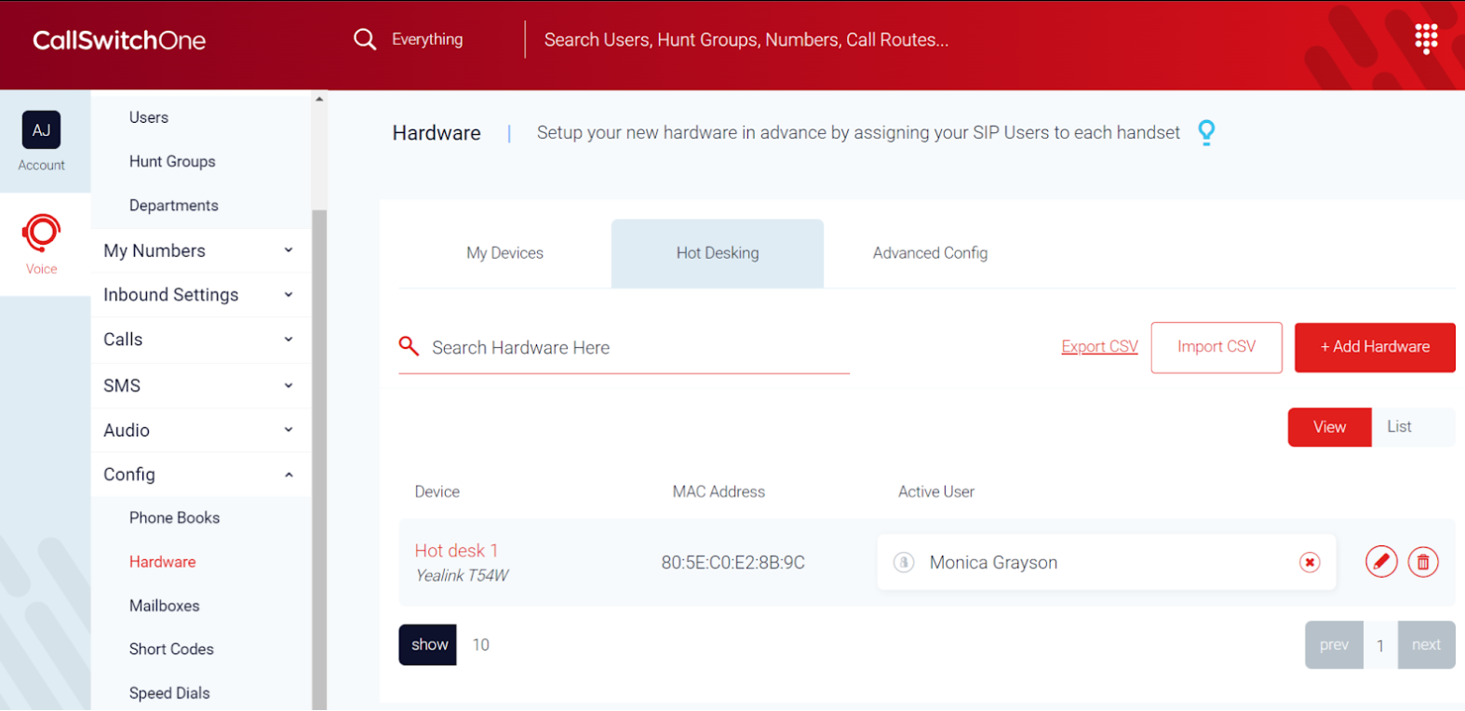This screenshot has height=711, width=1465.
Task: Select the Voice headset icon
Action: tap(41, 233)
